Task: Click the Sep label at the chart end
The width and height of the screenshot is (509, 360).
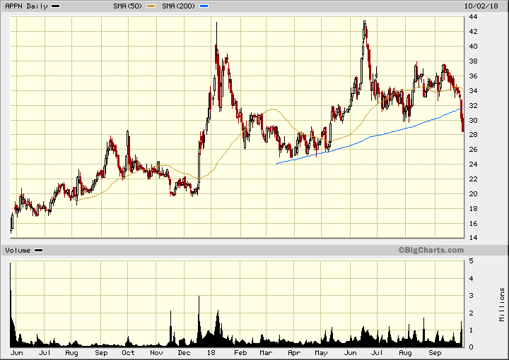Action: pyautogui.click(x=435, y=353)
